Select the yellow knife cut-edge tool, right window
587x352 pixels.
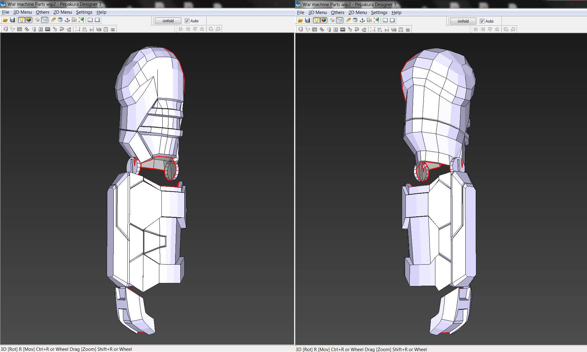point(348,20)
